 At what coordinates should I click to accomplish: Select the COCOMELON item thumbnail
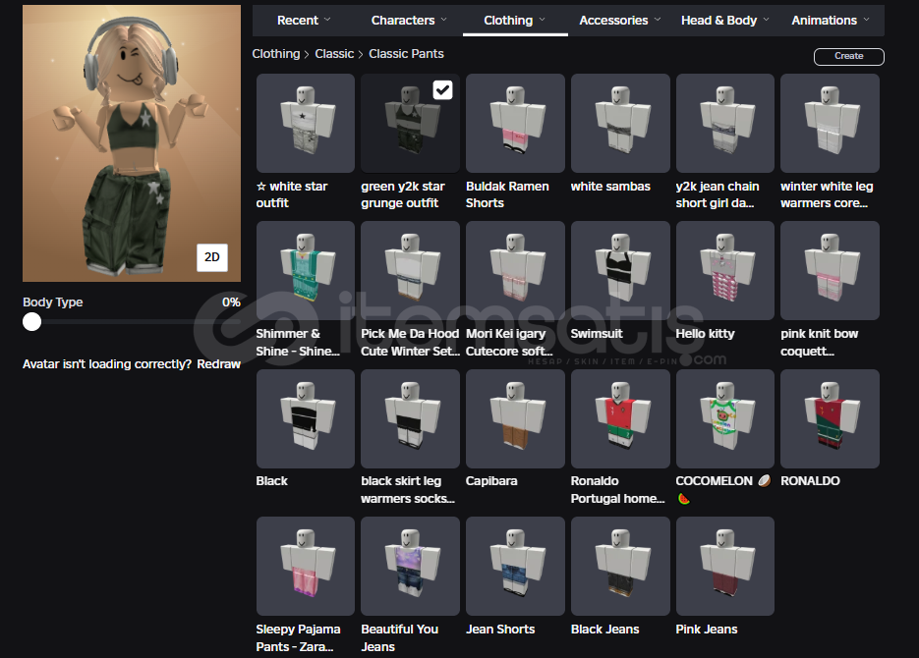(x=725, y=418)
